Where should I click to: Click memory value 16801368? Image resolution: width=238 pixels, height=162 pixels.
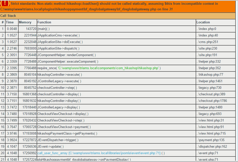29,94
